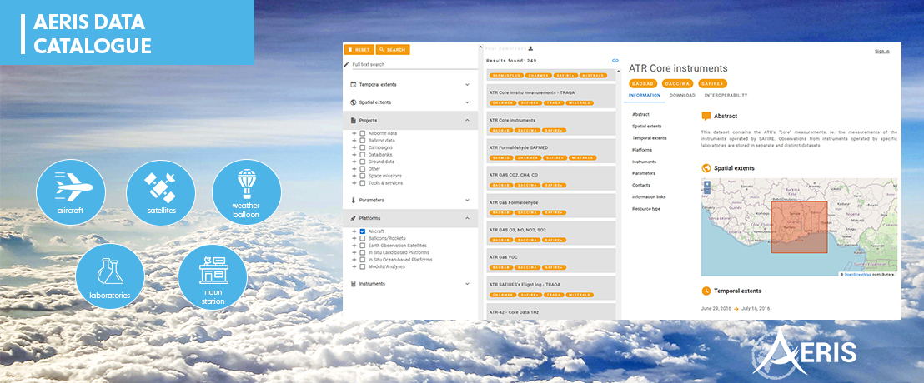Screen dimensions: 924x383
Task: Click the calculator icon next to Instruments
Action: coord(354,284)
